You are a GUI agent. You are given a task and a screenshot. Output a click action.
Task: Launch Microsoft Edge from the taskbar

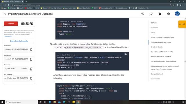pyautogui.click(x=64, y=102)
